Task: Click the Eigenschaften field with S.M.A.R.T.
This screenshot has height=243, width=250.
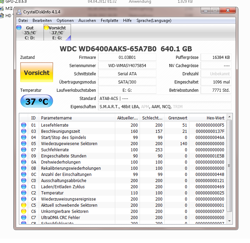Action: click(x=165, y=107)
